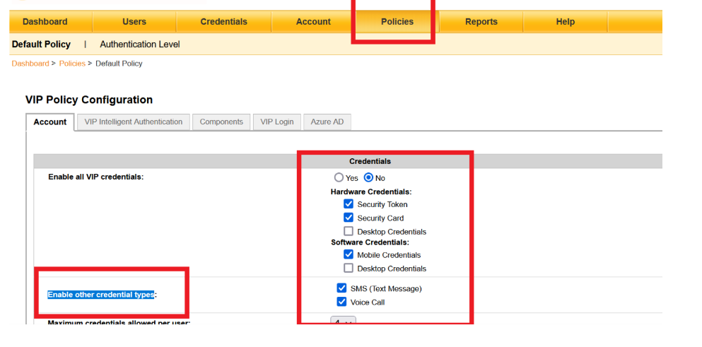Toggle the Voice Call checkbox
Image resolution: width=702 pixels, height=347 pixels.
pyautogui.click(x=341, y=302)
